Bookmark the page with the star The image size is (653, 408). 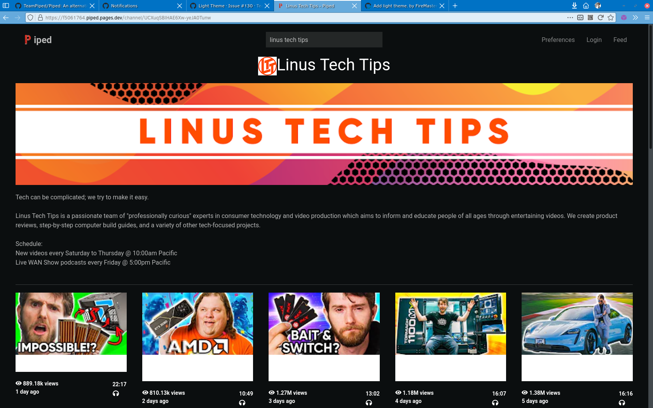[x=611, y=17]
